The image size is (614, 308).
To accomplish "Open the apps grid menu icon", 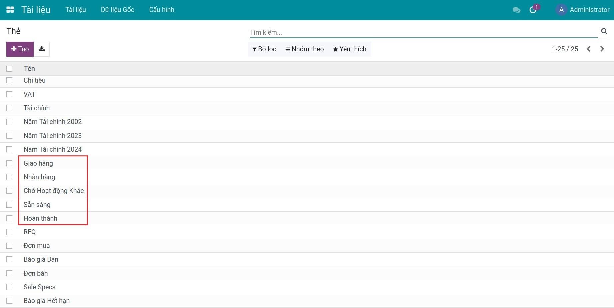I will click(x=10, y=10).
